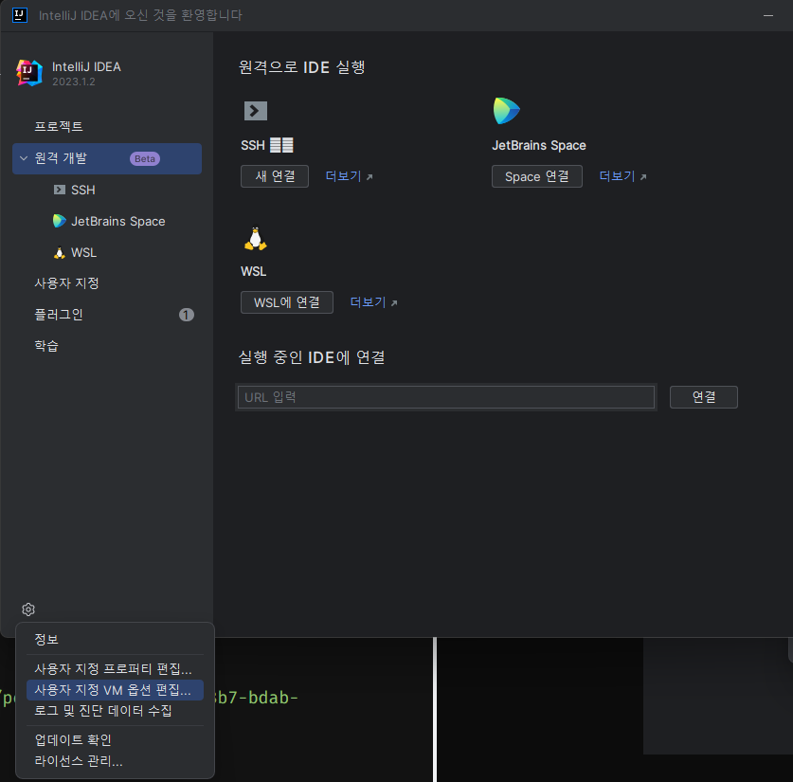Open JetBrains Space entry in sidebar
This screenshot has height=782, width=793.
[107, 221]
